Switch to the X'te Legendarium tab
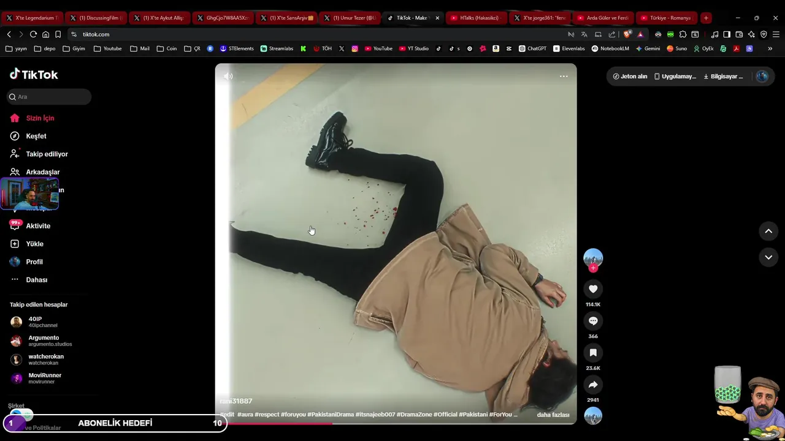This screenshot has width=785, height=441. tap(33, 18)
